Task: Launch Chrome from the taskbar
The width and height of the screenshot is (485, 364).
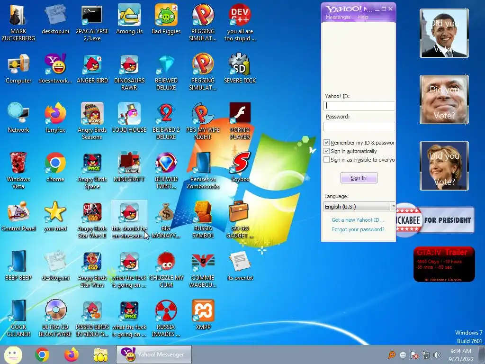Action: point(42,355)
